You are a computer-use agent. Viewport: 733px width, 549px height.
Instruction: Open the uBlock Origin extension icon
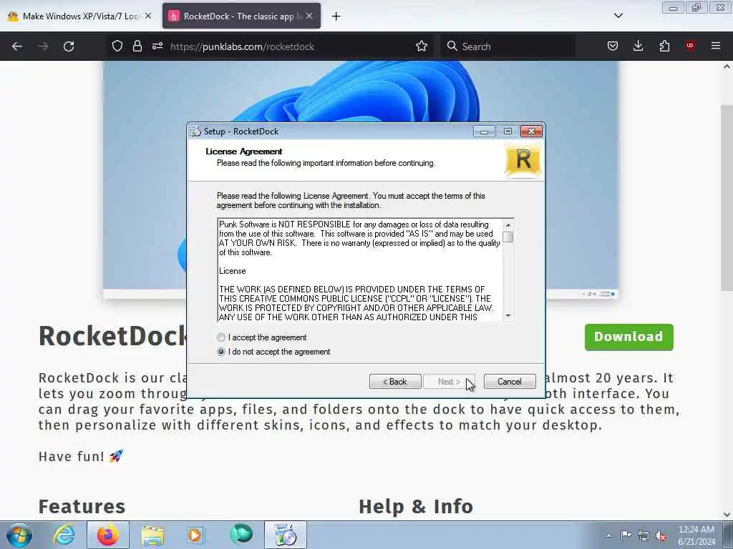coord(690,46)
